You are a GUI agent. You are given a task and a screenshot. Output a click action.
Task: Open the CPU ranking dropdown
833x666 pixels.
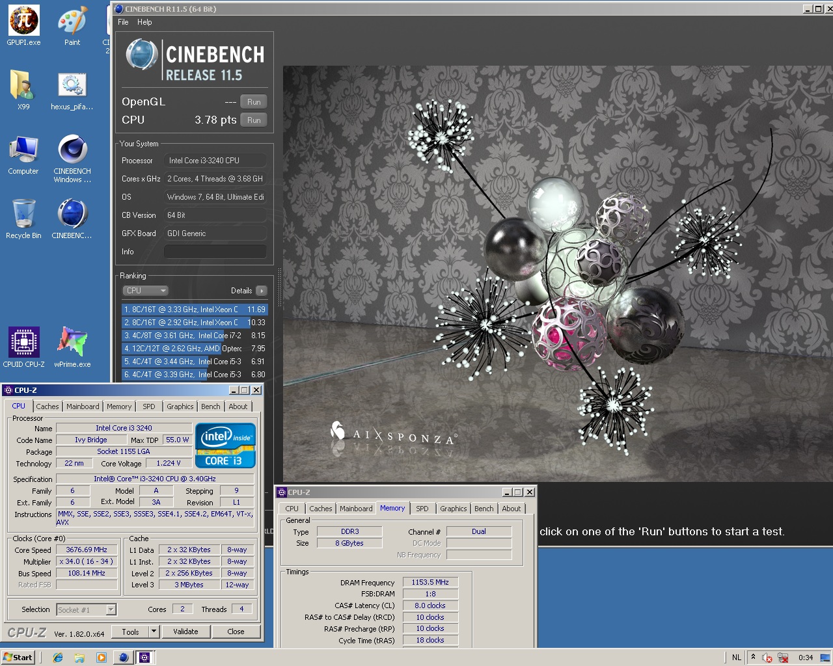point(146,291)
